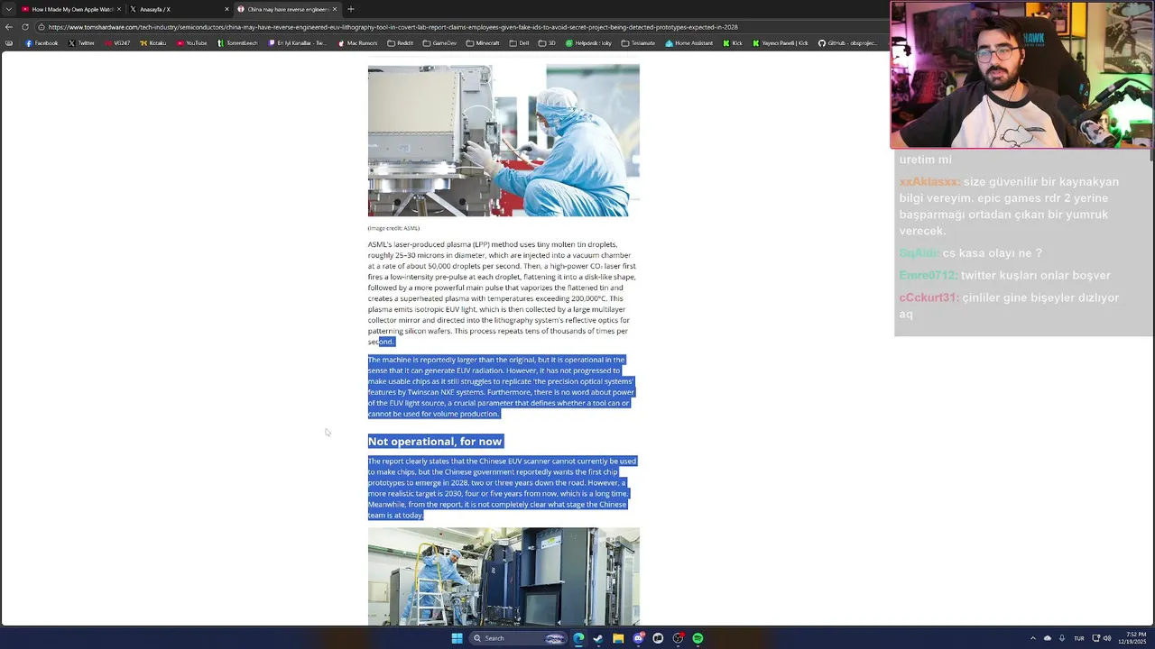Open the Home Assistant bookmark
This screenshot has width=1155, height=649.
(689, 43)
